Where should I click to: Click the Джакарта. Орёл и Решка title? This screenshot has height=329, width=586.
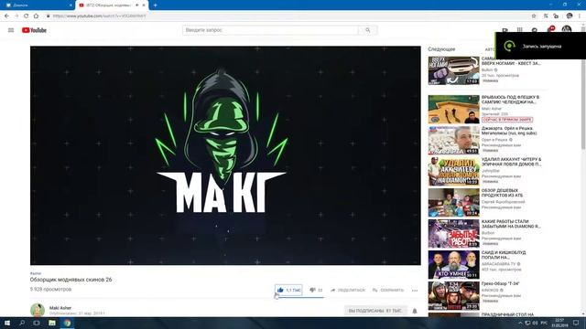coord(509,131)
